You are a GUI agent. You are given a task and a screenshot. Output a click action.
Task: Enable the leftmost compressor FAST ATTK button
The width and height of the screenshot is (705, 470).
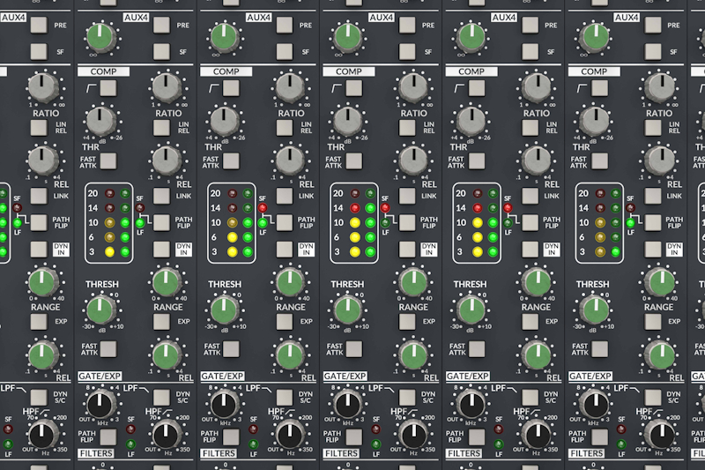tap(108, 162)
